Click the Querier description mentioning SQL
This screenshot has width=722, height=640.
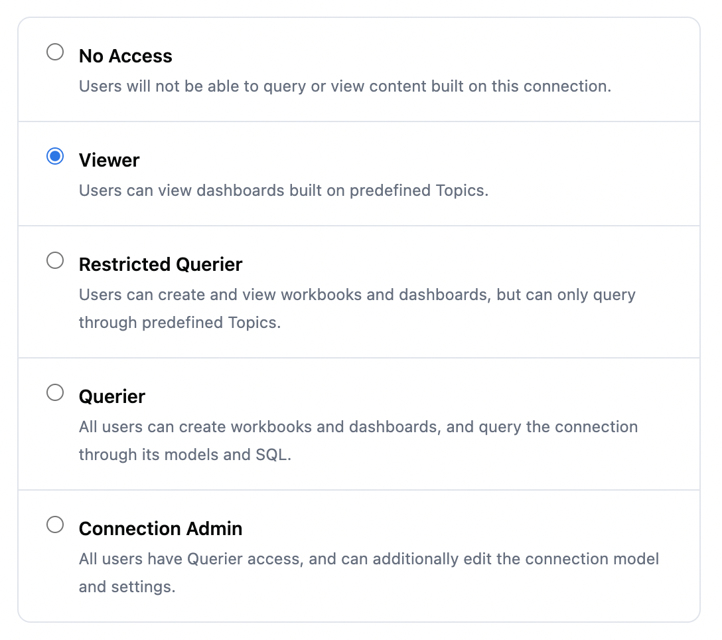pos(358,427)
